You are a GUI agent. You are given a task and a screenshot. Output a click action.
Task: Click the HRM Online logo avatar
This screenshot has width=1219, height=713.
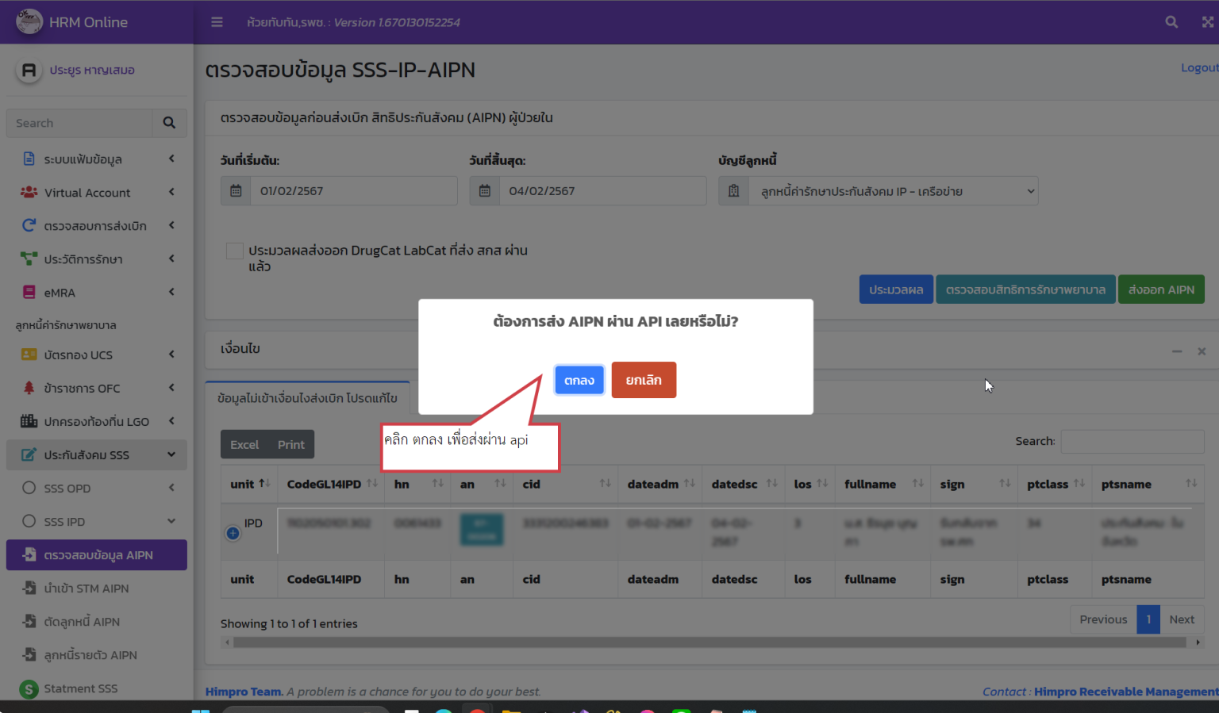29,21
